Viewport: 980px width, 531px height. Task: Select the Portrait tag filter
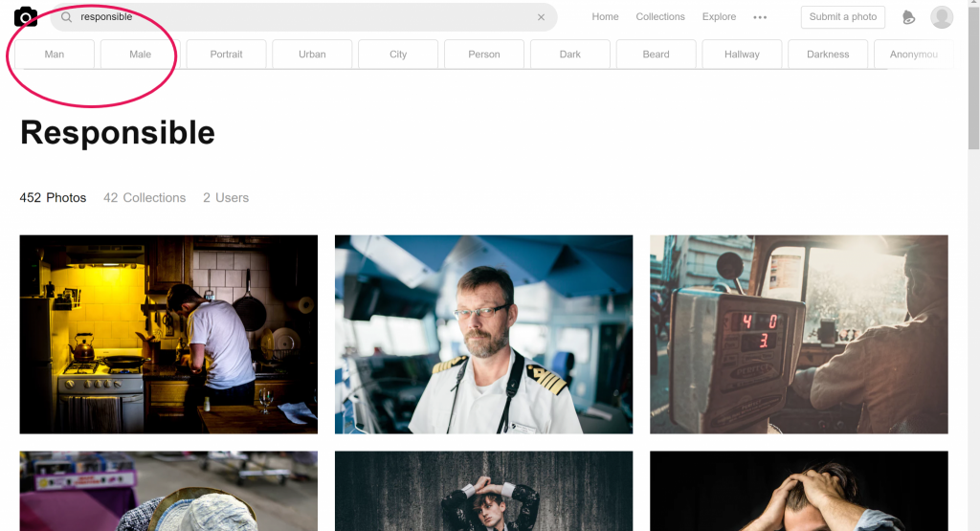coord(226,55)
